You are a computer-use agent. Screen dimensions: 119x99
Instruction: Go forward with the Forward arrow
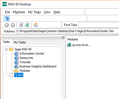point(13,25)
